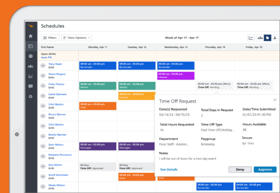The image size is (280, 193).
Task: Click Sue Storm's avatar icon
Action: click(x=43, y=167)
